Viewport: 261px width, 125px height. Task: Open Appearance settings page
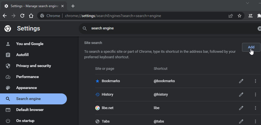click(x=26, y=88)
